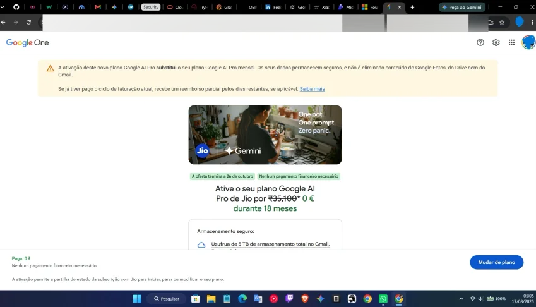Switch to the Security tab
Viewport: 536px width, 307px height.
(x=151, y=7)
